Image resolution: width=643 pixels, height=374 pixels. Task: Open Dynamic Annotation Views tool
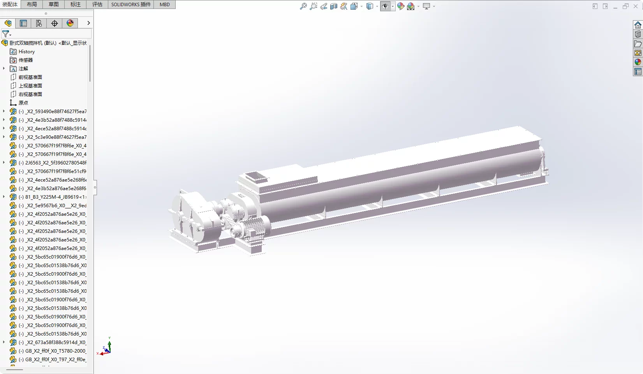coord(344,6)
